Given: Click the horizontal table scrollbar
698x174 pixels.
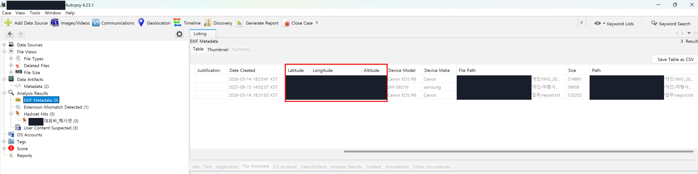Looking at the screenshot, I should (518, 151).
